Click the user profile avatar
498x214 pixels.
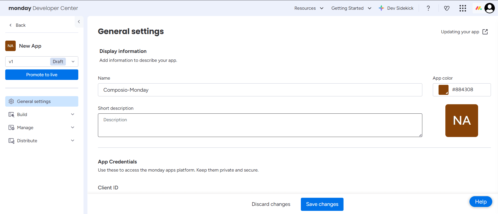489,8
